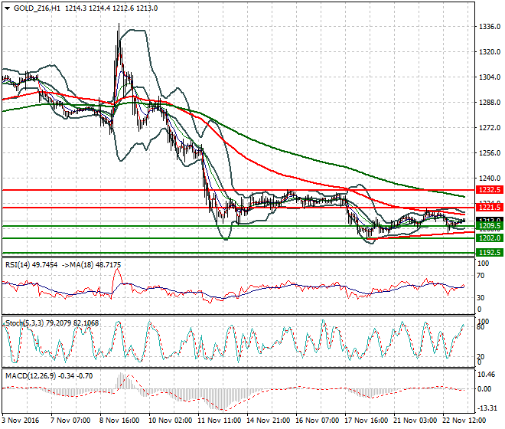This screenshot has height=429, width=505.
Task: Select the GOLD_Z16,H1 chart title text
Action: coord(37,8)
